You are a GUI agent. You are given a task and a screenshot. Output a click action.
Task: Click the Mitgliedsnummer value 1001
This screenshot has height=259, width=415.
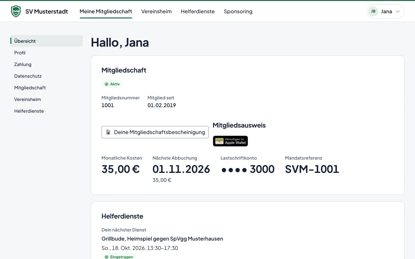pos(108,105)
